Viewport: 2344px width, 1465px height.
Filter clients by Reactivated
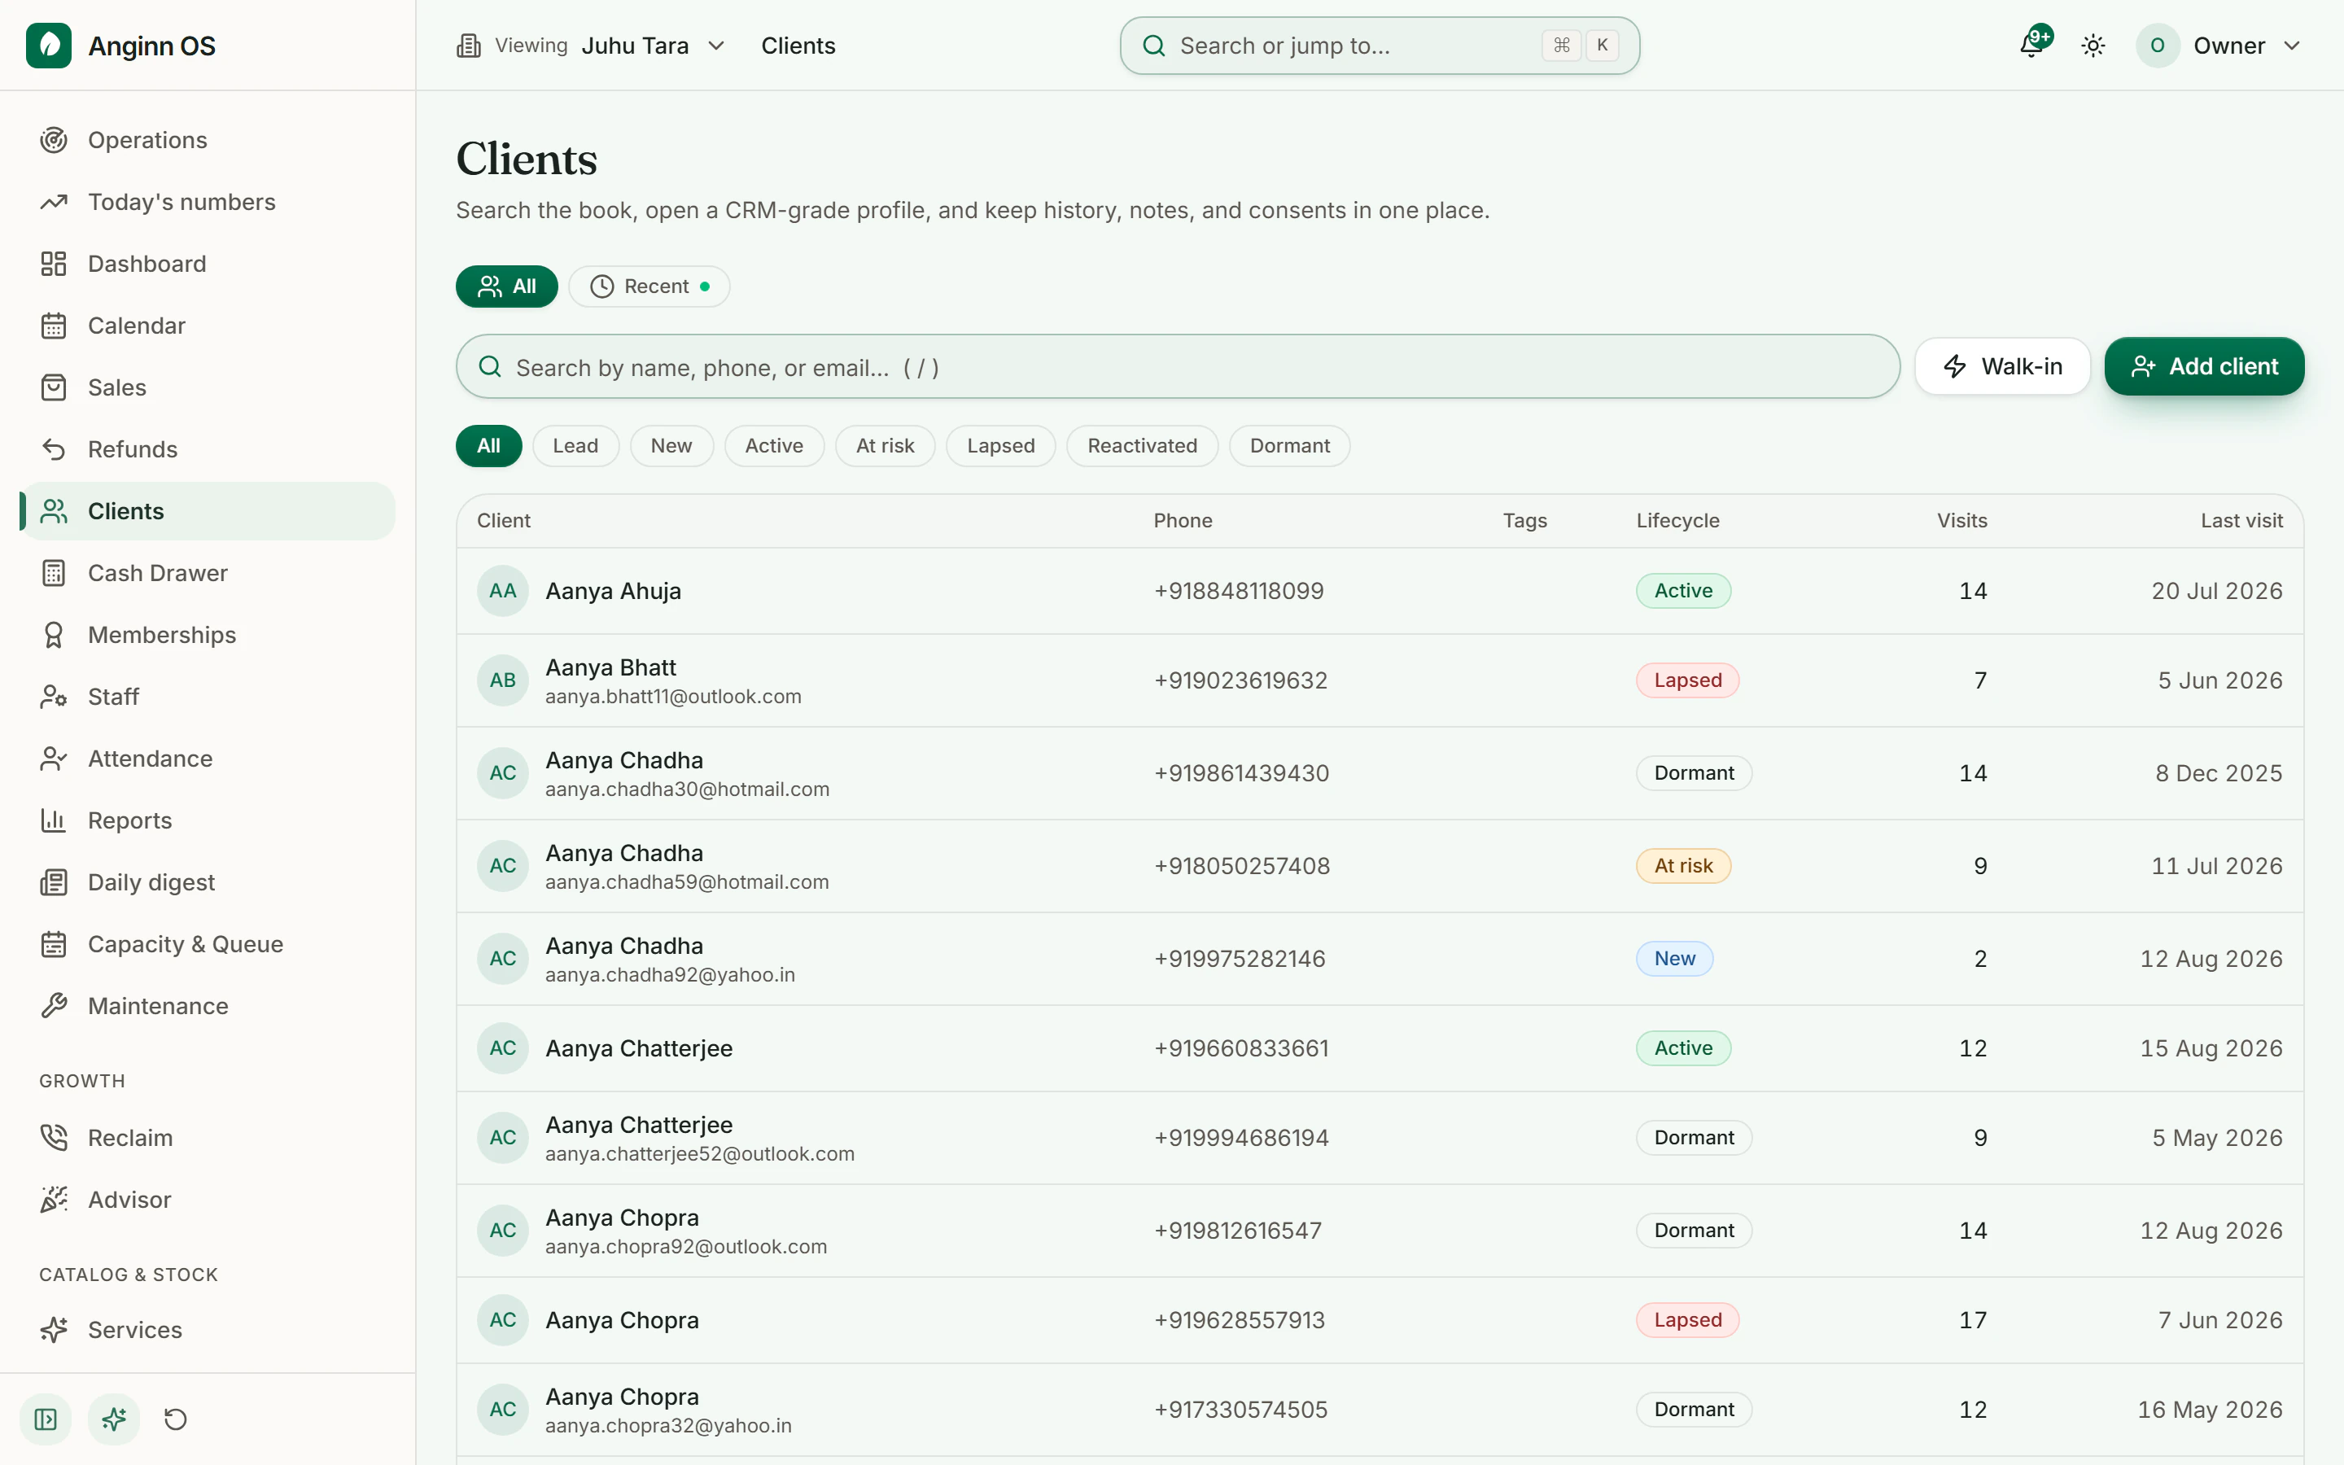1142,446
